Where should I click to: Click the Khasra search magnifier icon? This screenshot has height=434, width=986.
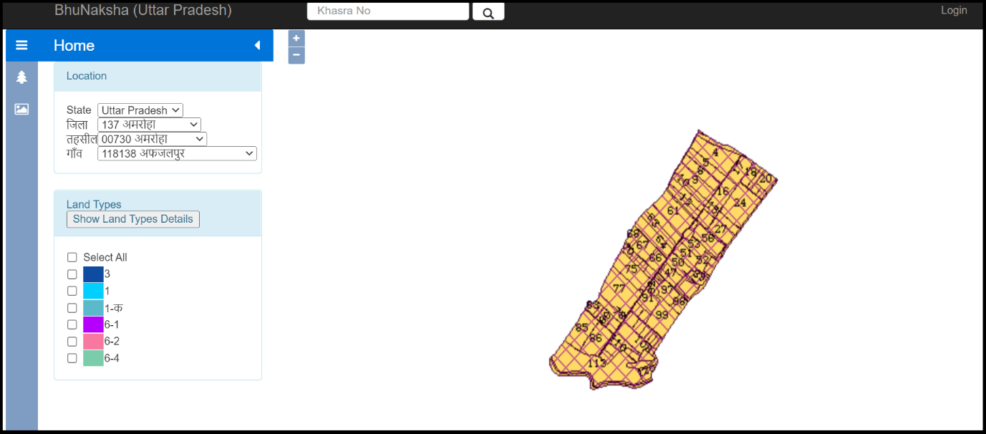488,11
